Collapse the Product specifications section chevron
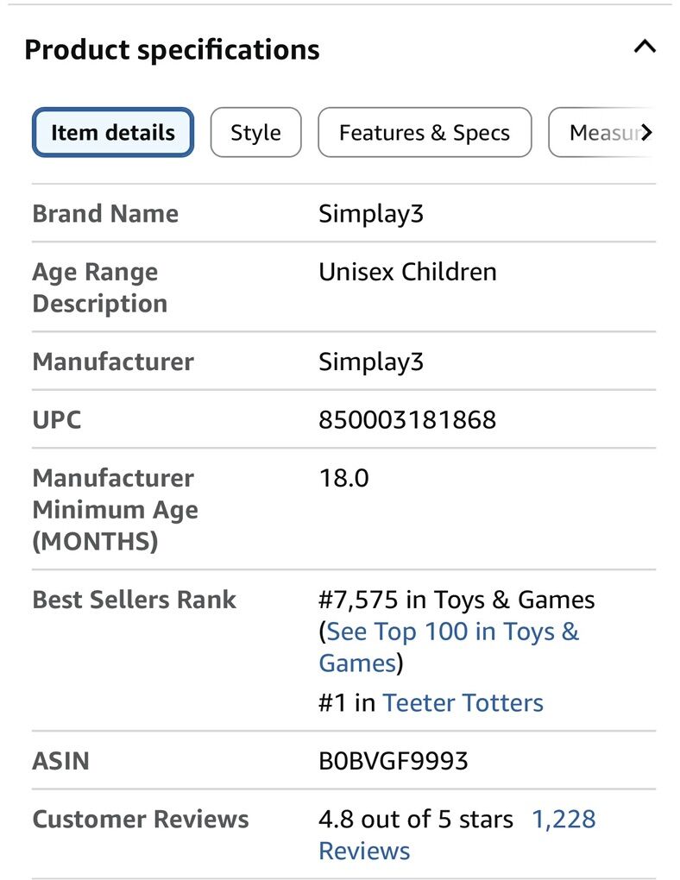680x880 pixels. point(645,47)
